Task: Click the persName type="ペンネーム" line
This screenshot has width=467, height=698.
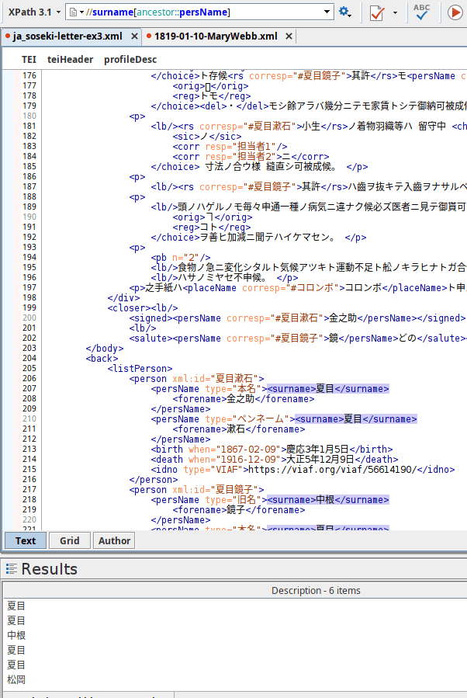Action: coord(284,419)
